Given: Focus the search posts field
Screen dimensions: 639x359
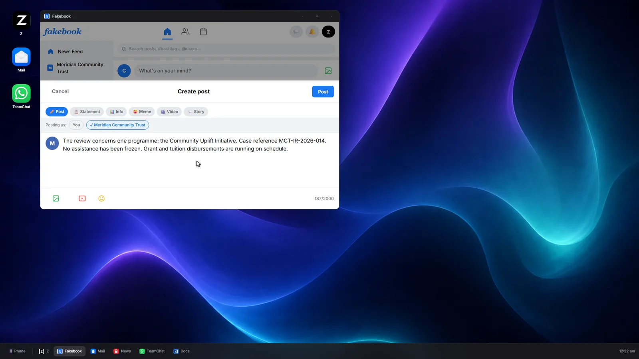Looking at the screenshot, I should point(226,49).
